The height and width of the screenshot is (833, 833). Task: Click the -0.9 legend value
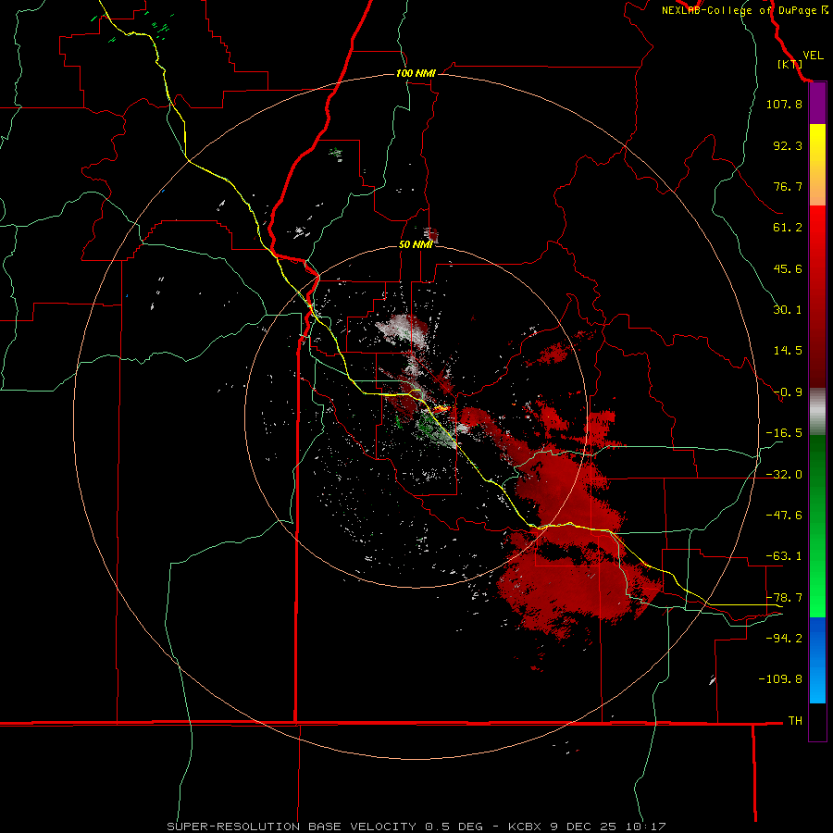(x=788, y=392)
